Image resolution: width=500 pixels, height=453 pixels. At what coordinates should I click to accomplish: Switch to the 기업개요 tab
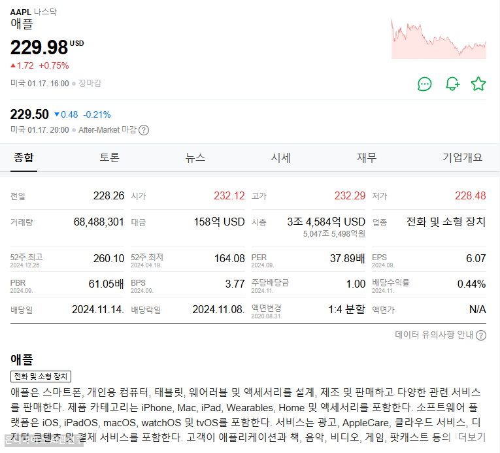pyautogui.click(x=462, y=158)
